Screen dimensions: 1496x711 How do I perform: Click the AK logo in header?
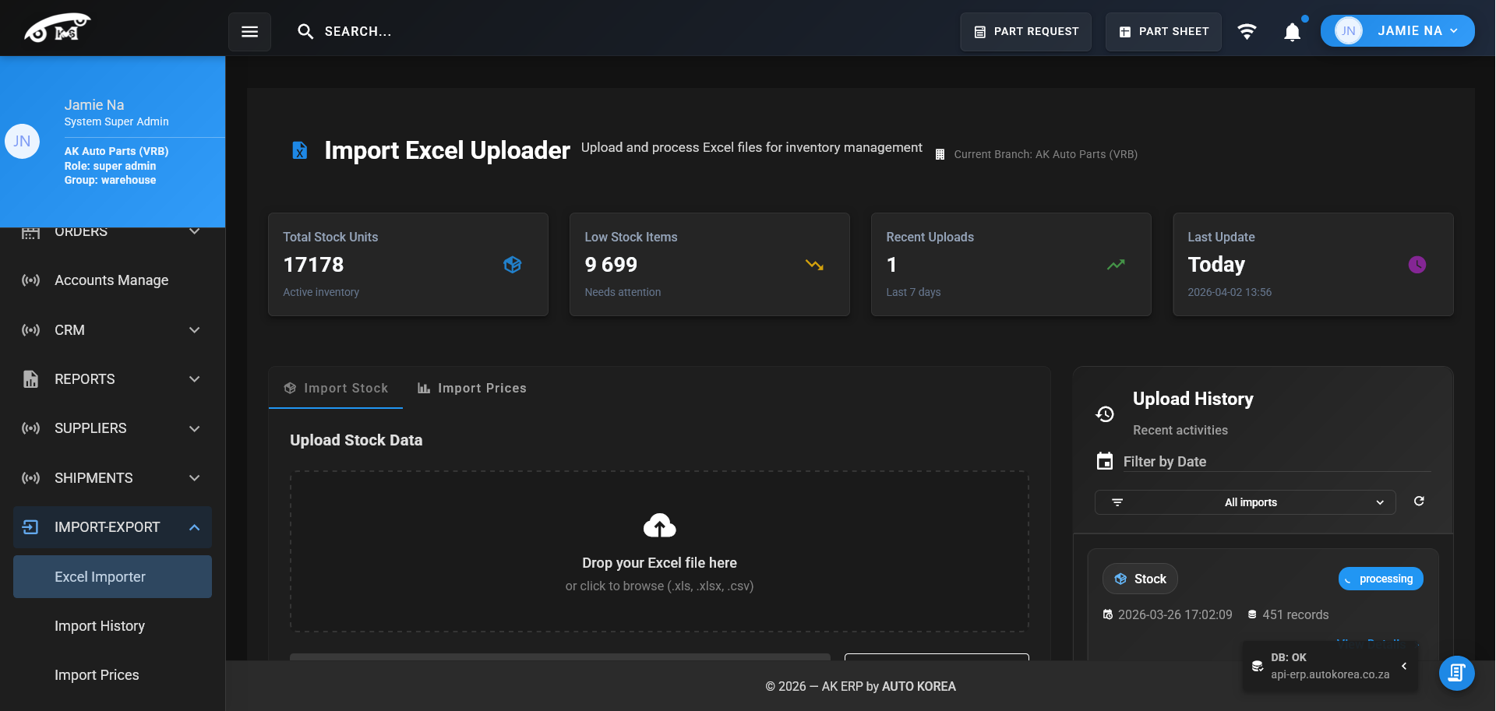pyautogui.click(x=57, y=28)
